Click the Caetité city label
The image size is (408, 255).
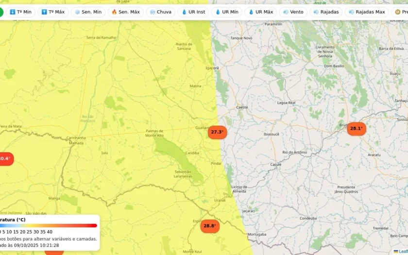[242, 107]
